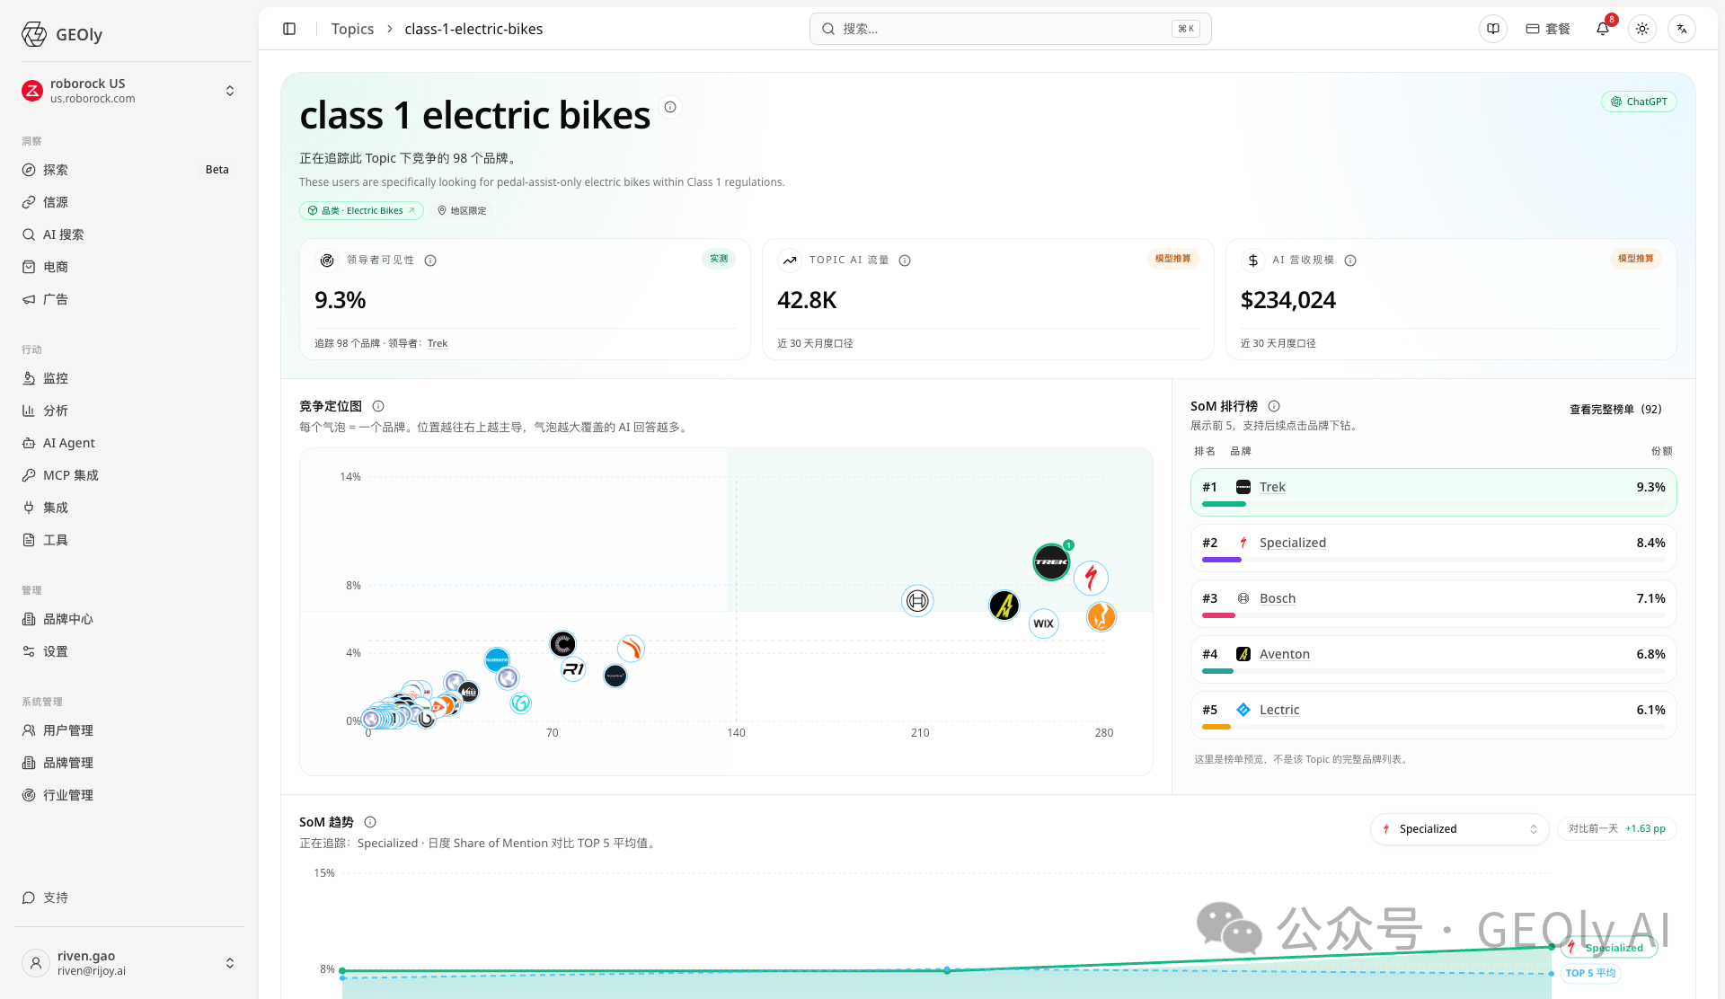Select the Shimano blue bubble on chart
Viewport: 1725px width, 999px height.
click(497, 660)
